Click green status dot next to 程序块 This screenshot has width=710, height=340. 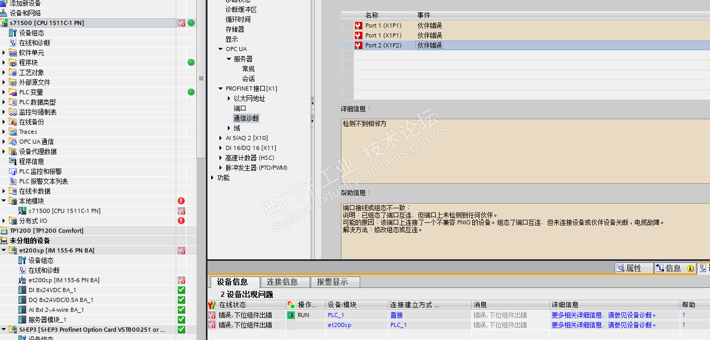(x=191, y=62)
